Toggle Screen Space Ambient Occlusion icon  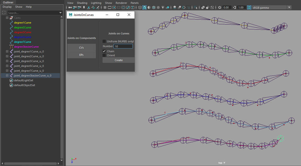tap(175, 7)
